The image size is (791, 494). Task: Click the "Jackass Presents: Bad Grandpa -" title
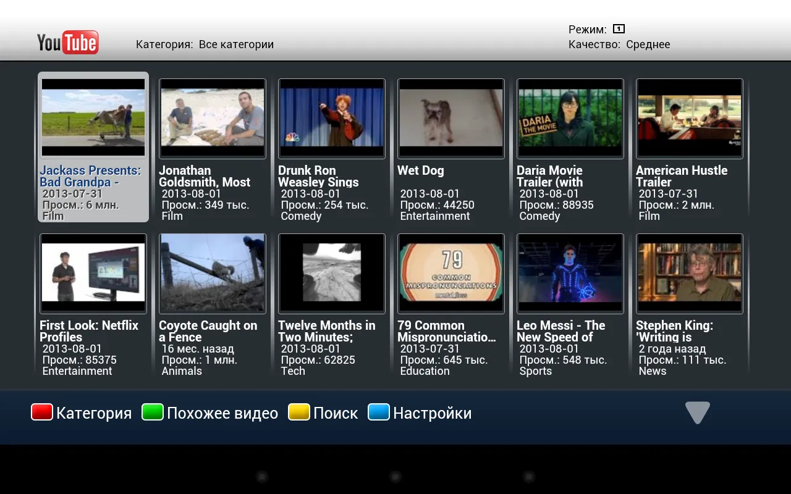point(90,176)
